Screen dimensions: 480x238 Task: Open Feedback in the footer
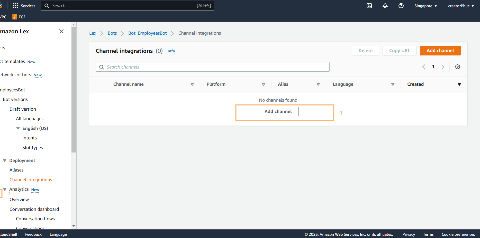(x=33, y=234)
